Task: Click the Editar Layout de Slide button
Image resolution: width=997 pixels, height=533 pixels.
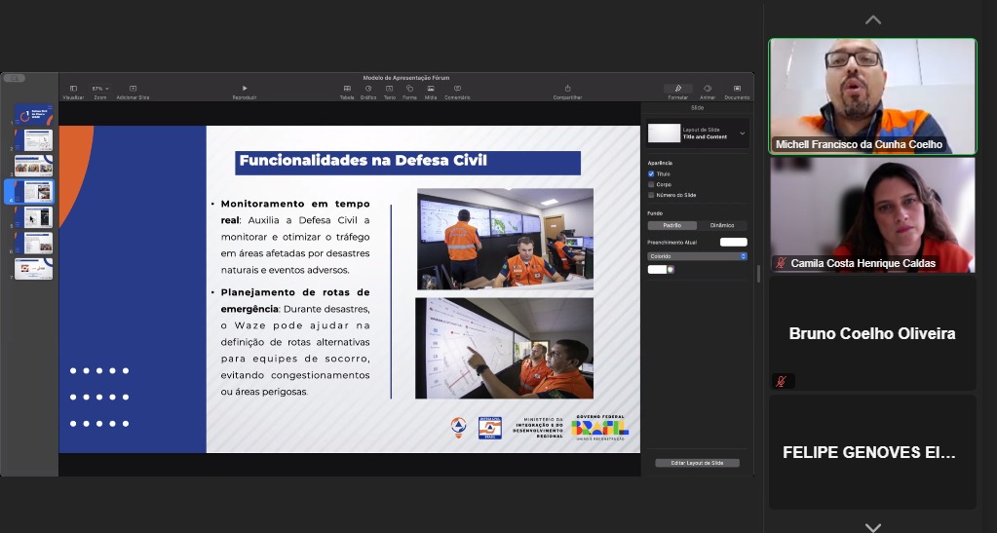Action: (x=697, y=463)
